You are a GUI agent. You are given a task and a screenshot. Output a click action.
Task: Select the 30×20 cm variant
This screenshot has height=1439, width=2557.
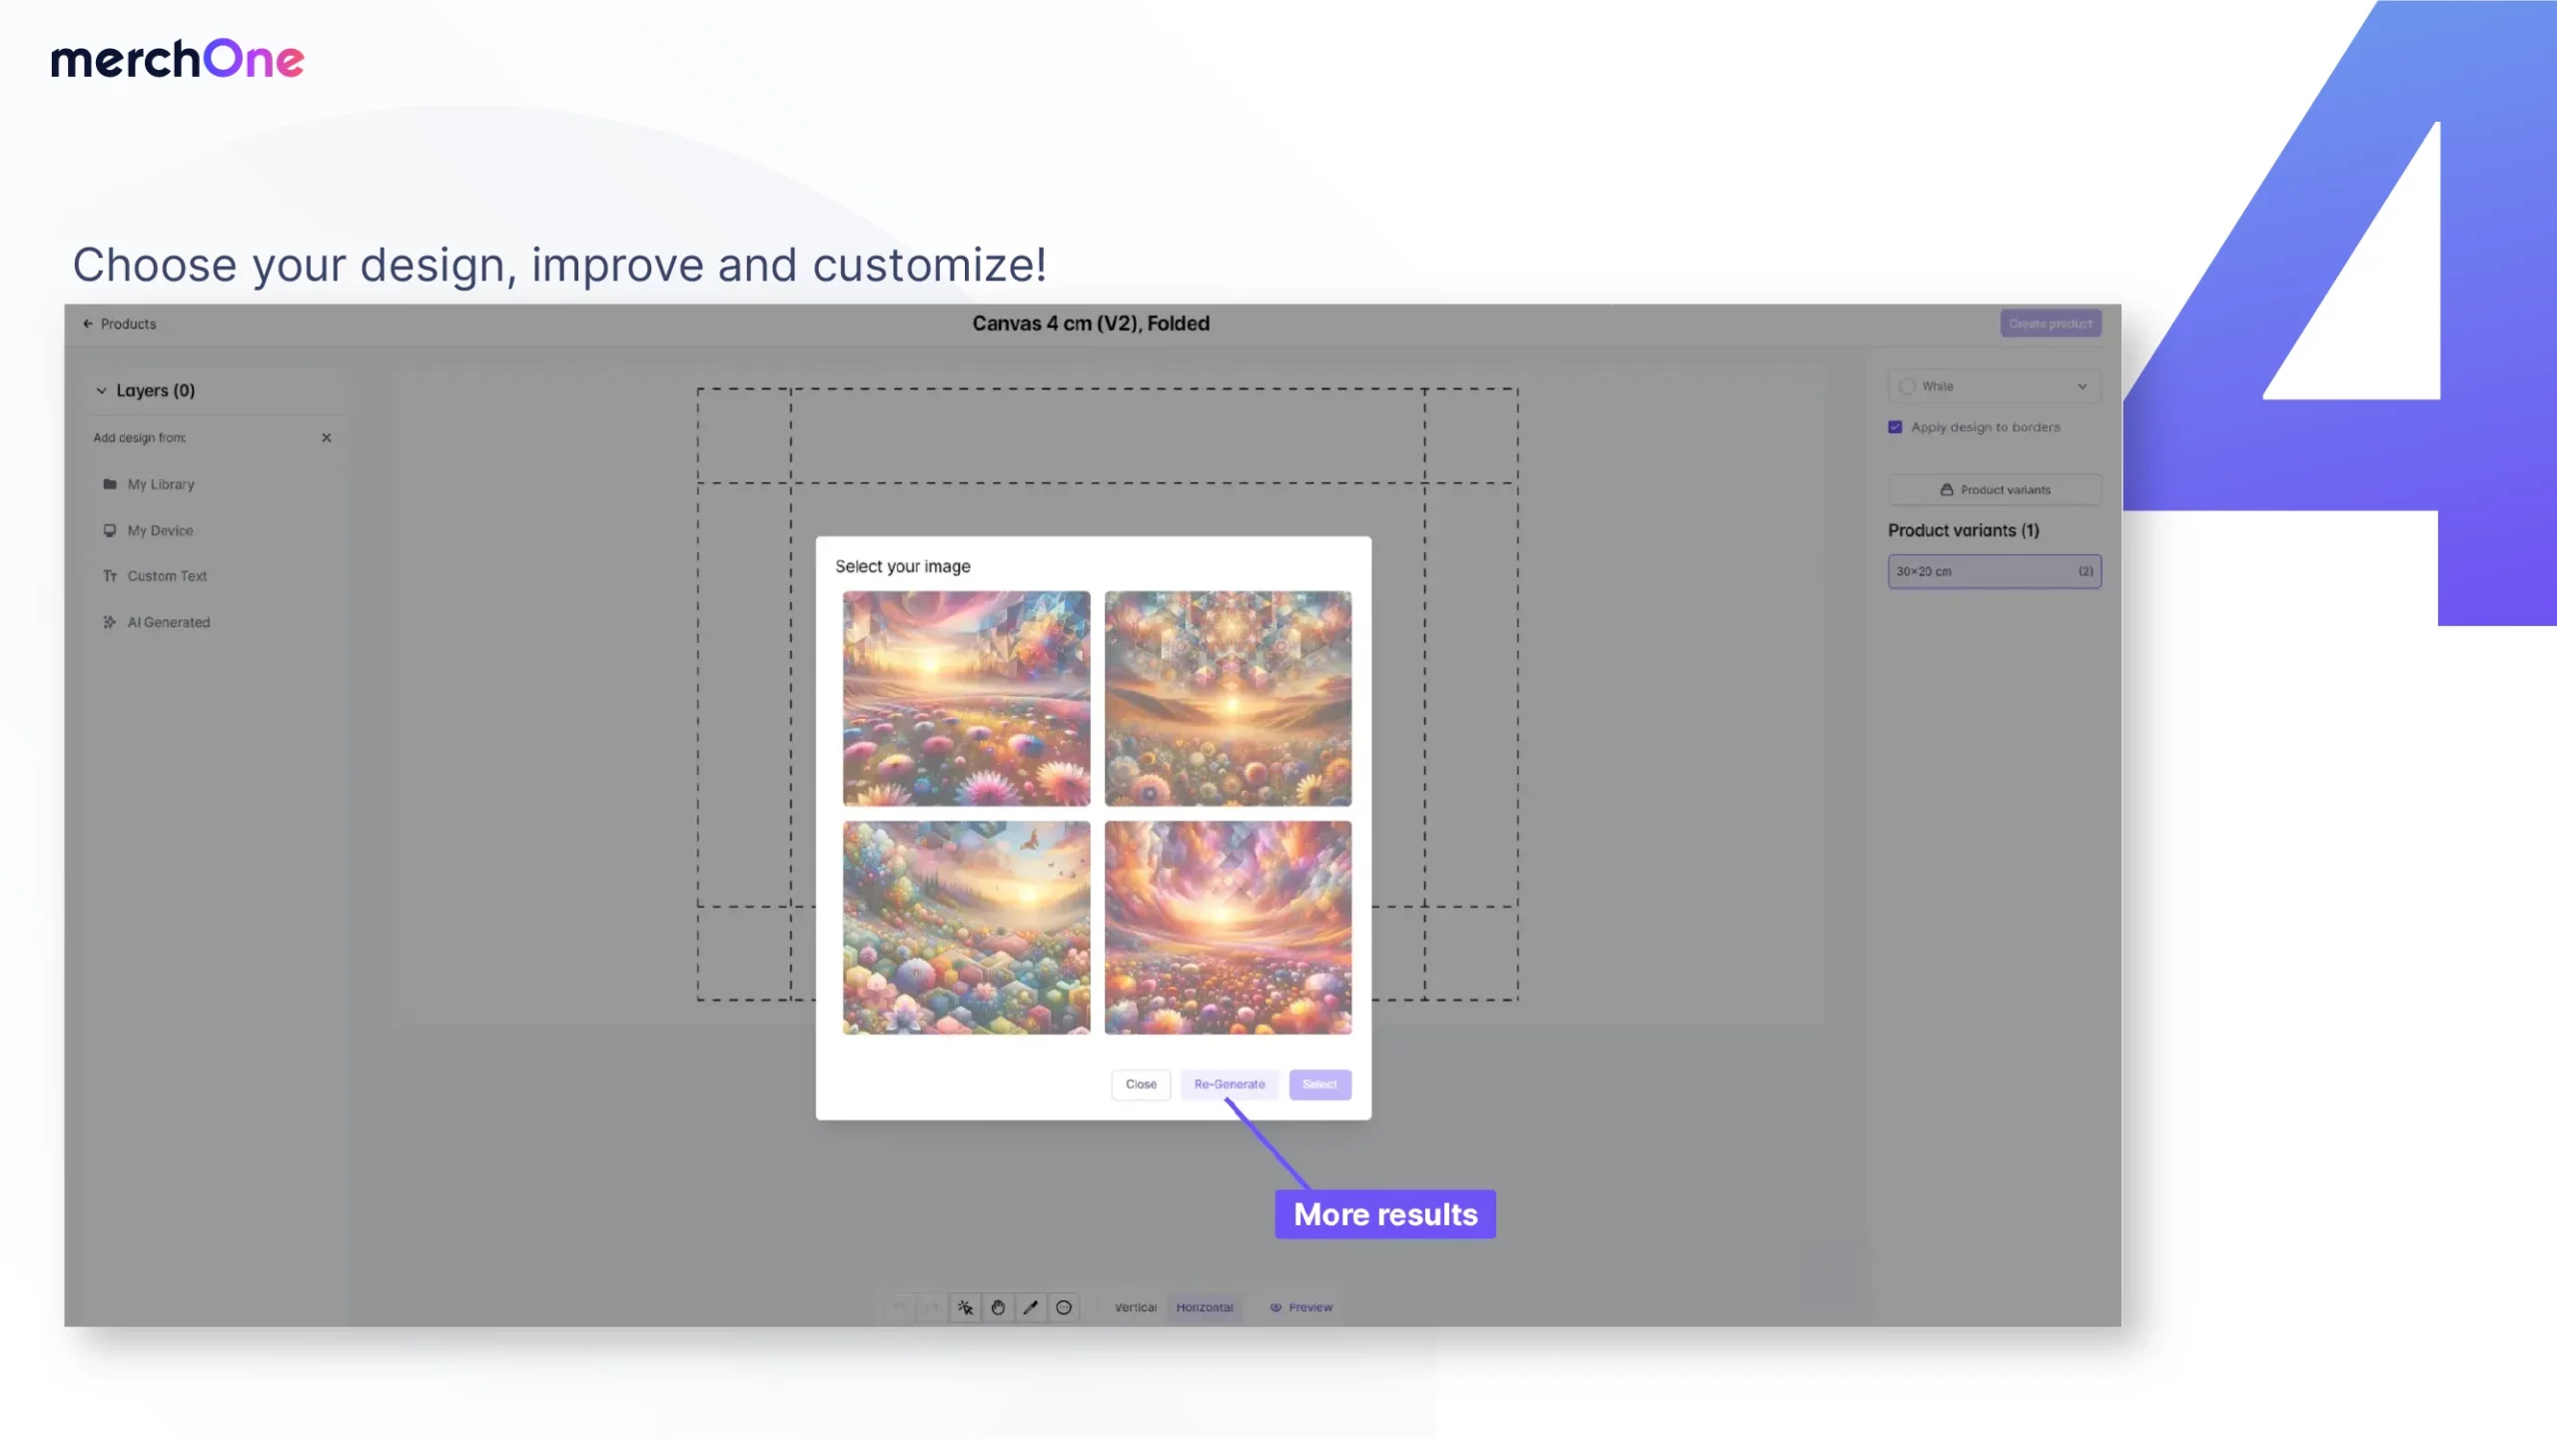(x=1994, y=571)
